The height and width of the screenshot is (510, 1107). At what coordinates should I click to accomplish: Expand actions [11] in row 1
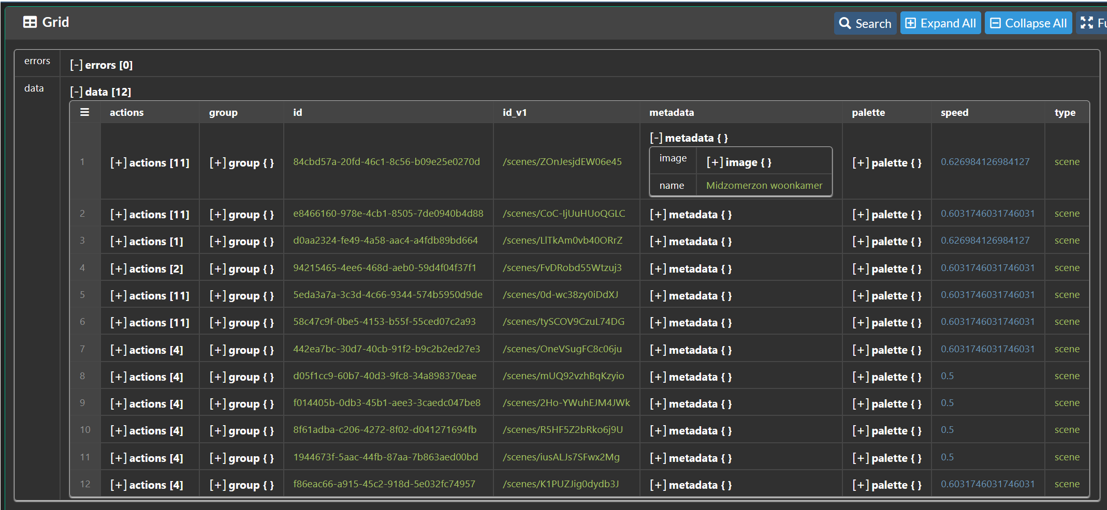coord(119,163)
